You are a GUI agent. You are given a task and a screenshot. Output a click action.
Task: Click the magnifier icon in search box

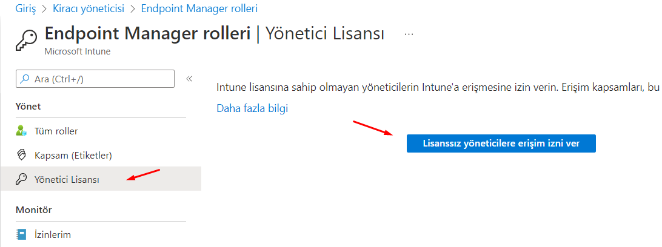(25, 79)
